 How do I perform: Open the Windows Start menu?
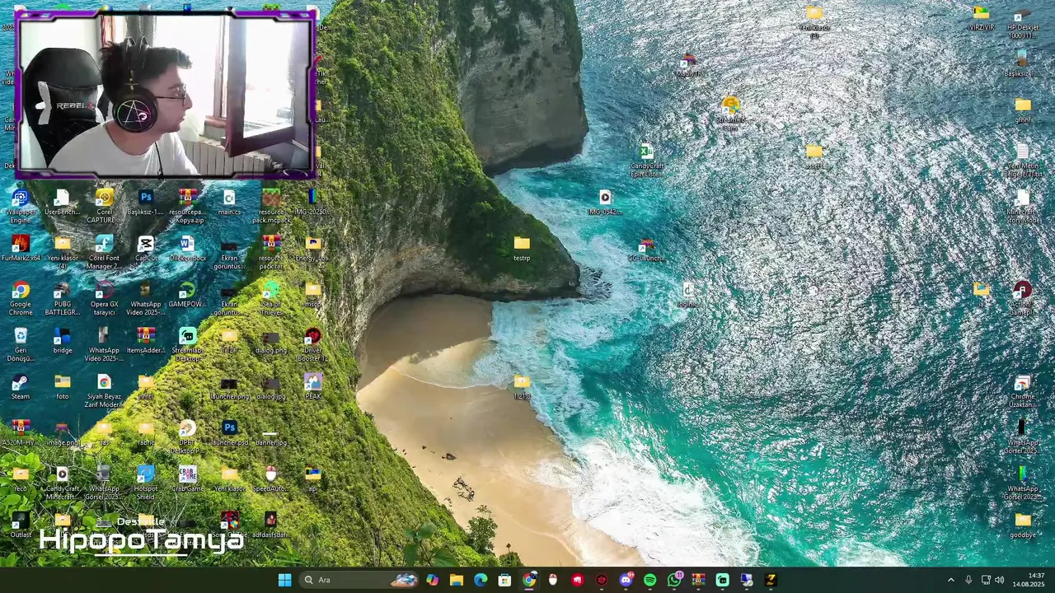pyautogui.click(x=284, y=580)
